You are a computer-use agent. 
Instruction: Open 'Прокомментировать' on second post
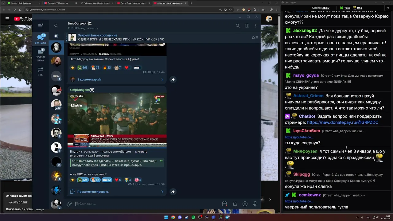click(93, 192)
